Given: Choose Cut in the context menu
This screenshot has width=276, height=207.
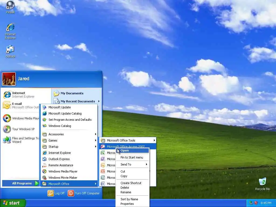Looking at the screenshot, I should [x=133, y=171].
